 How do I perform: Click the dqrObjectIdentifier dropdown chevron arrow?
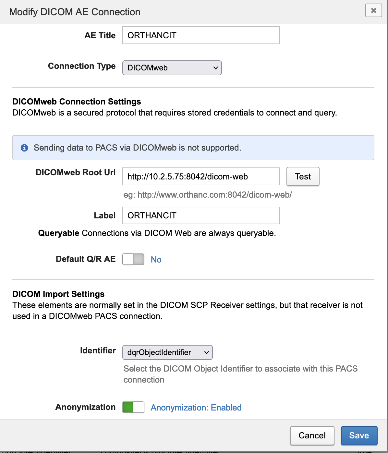tap(207, 352)
